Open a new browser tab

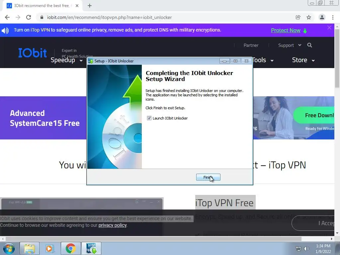[90, 6]
